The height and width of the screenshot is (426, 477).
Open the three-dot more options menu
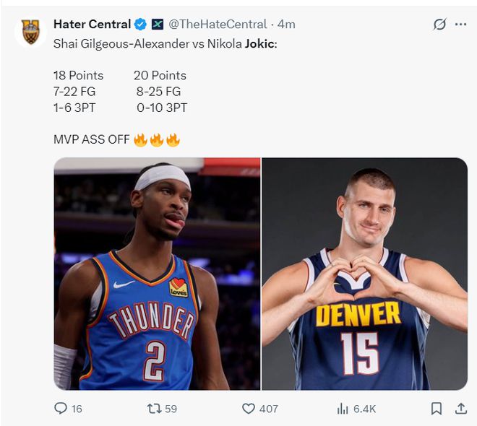(x=460, y=25)
